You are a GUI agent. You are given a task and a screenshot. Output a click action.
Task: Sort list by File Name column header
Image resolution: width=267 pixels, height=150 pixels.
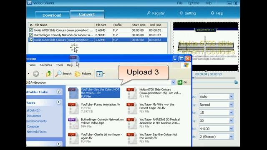pos(64,25)
